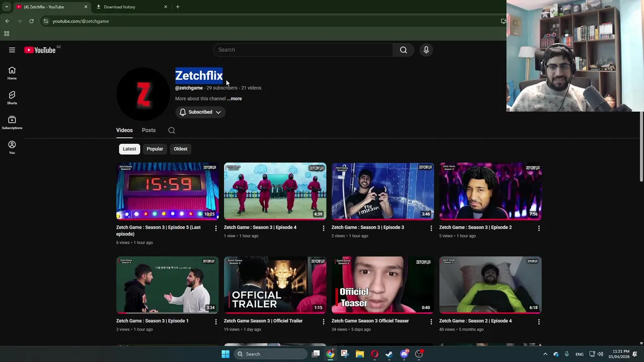Open the Season 3 Episode 1 title link
This screenshot has height=362, width=644.
tap(152, 321)
